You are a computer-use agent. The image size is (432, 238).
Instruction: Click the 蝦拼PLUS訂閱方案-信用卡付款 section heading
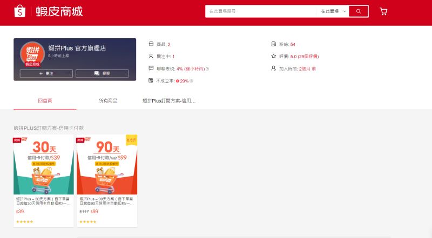pyautogui.click(x=49, y=128)
